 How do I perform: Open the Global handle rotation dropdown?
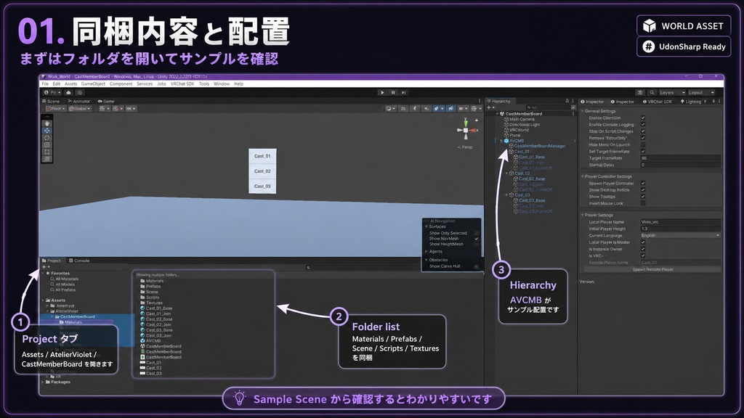(80, 109)
